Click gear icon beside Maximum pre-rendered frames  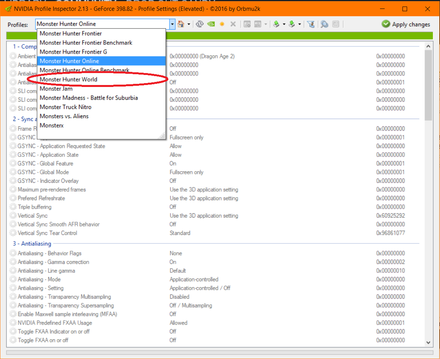click(13, 189)
